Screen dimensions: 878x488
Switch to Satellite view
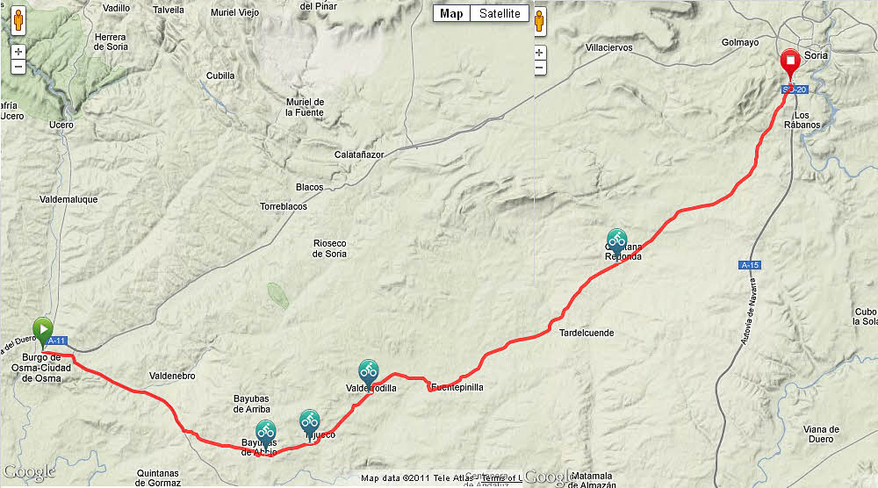click(500, 13)
